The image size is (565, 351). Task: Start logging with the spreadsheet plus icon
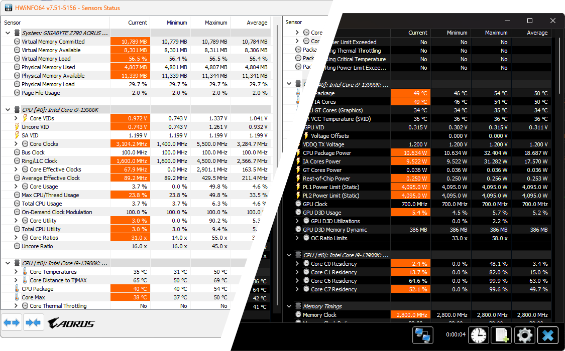[x=501, y=335]
